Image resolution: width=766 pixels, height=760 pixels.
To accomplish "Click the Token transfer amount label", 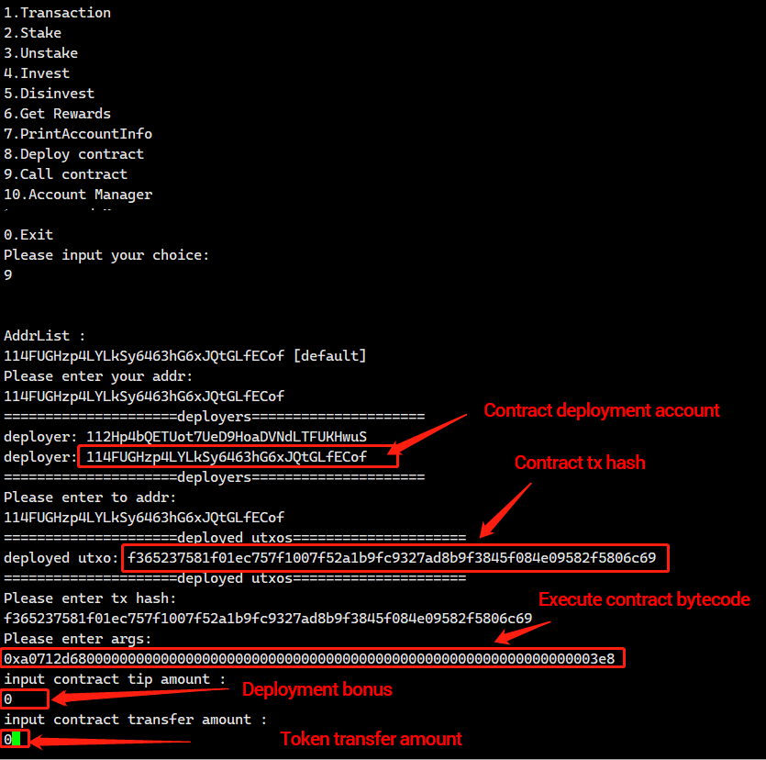I will [x=371, y=739].
